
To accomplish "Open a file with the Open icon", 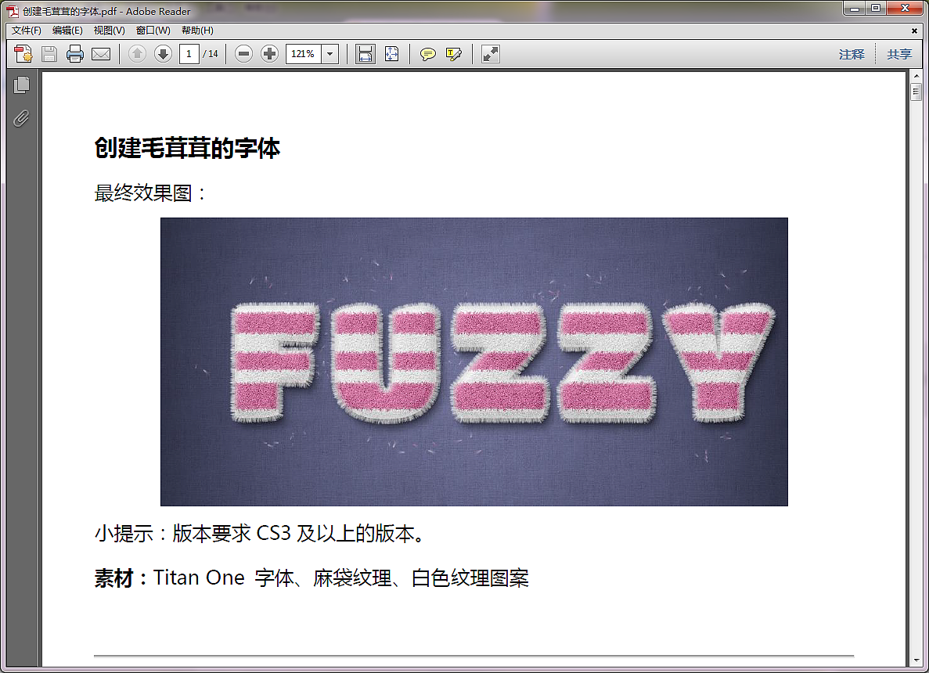I will [23, 54].
